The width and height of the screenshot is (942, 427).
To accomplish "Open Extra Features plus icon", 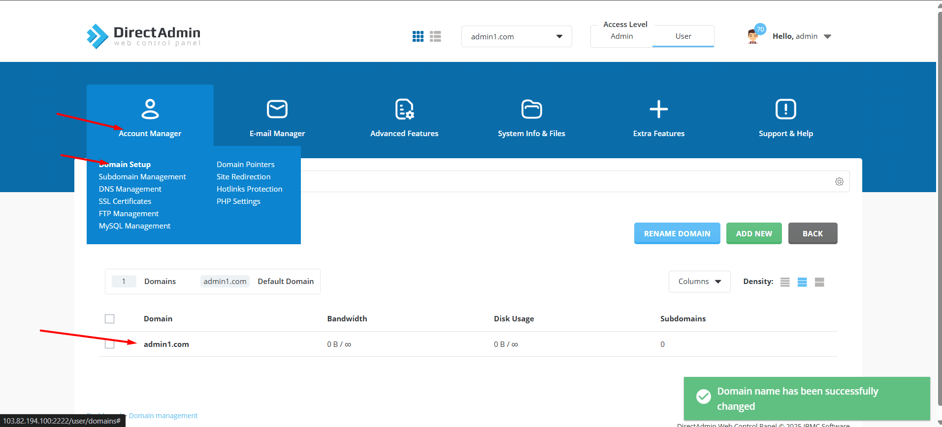I will point(658,109).
